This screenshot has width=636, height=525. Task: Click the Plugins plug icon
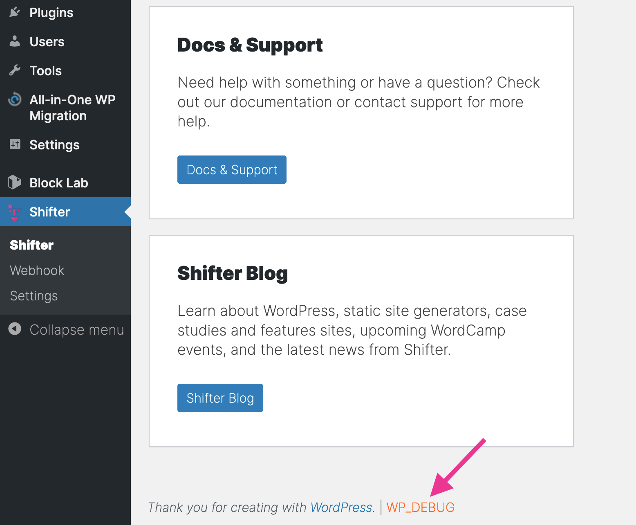click(15, 13)
